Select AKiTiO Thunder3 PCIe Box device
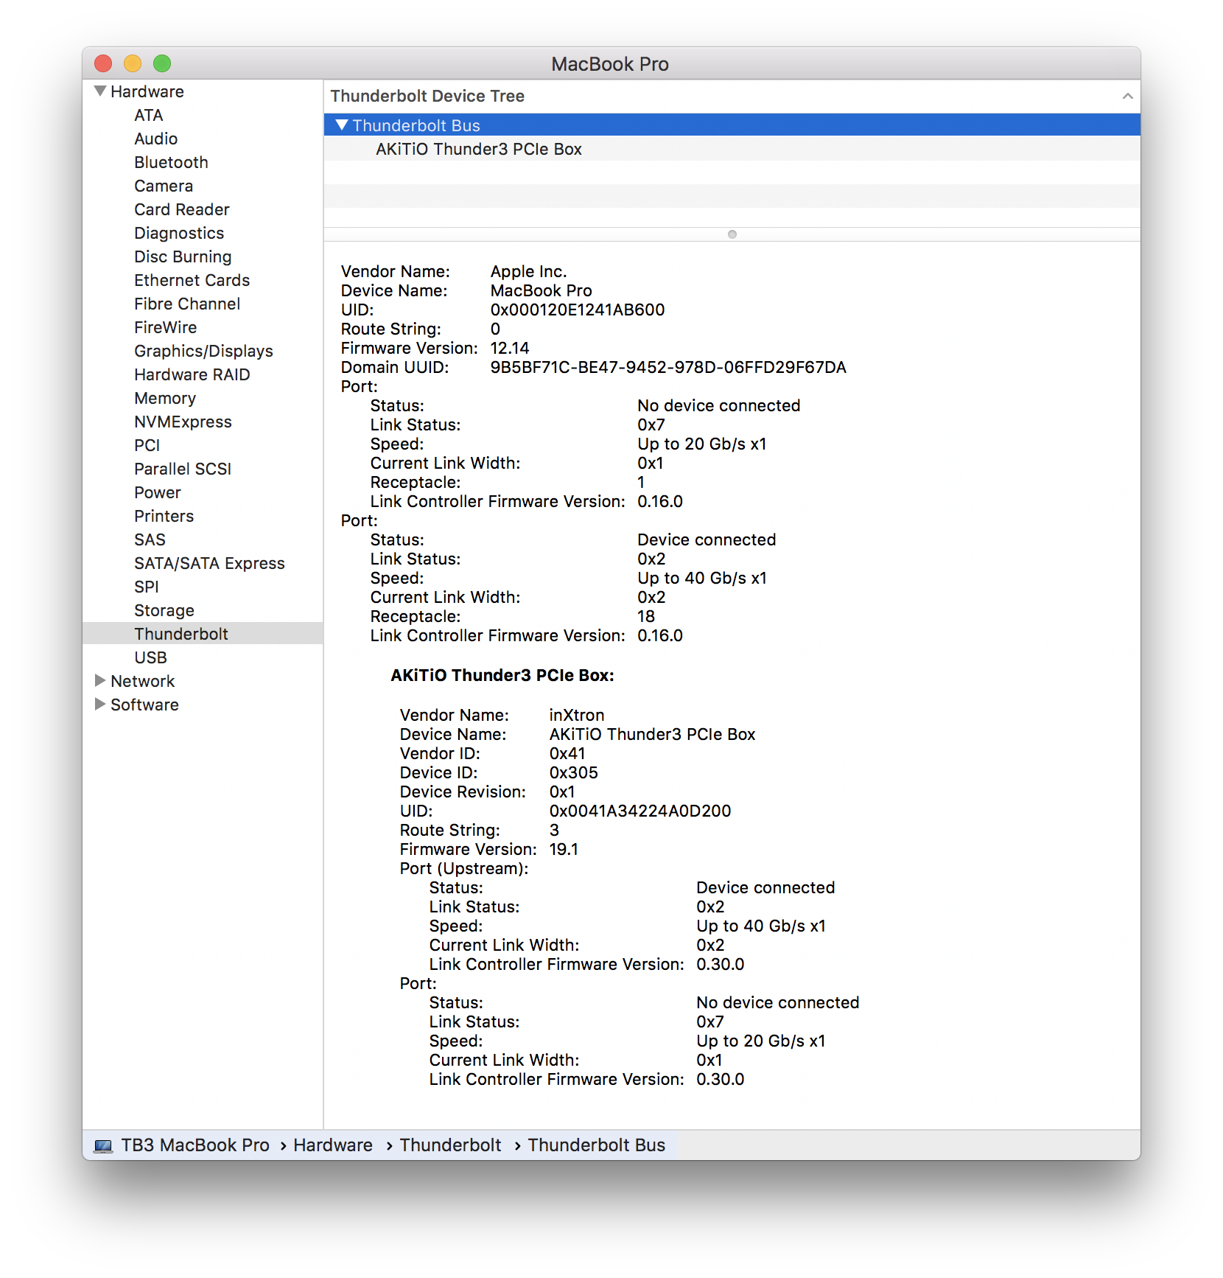 click(478, 150)
